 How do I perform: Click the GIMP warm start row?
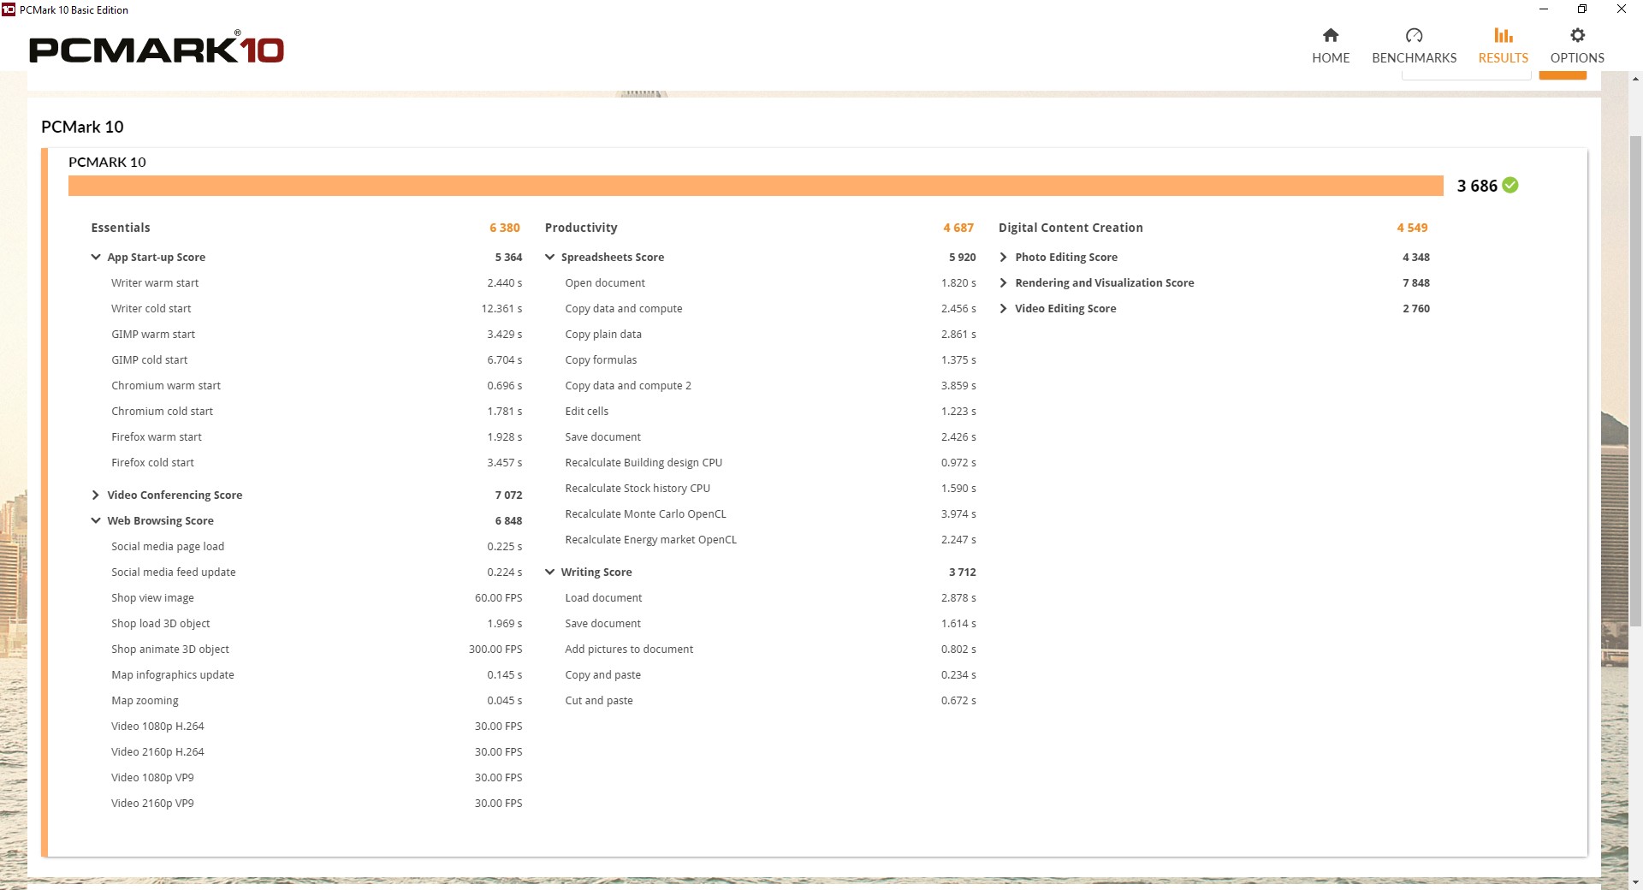tap(316, 334)
